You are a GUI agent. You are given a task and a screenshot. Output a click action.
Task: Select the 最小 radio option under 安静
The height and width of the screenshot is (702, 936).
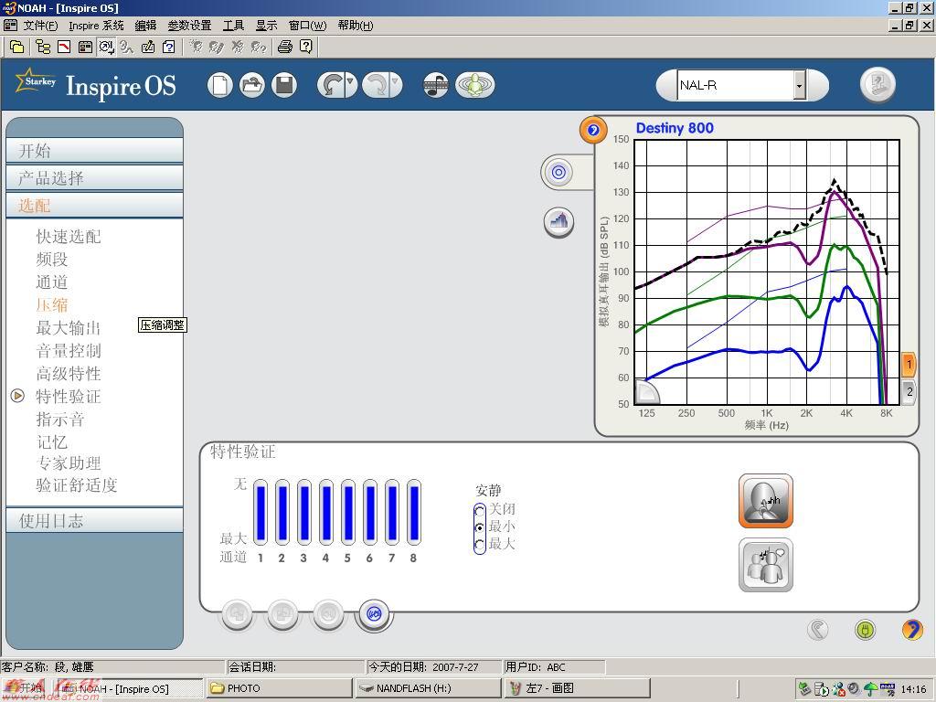click(479, 527)
